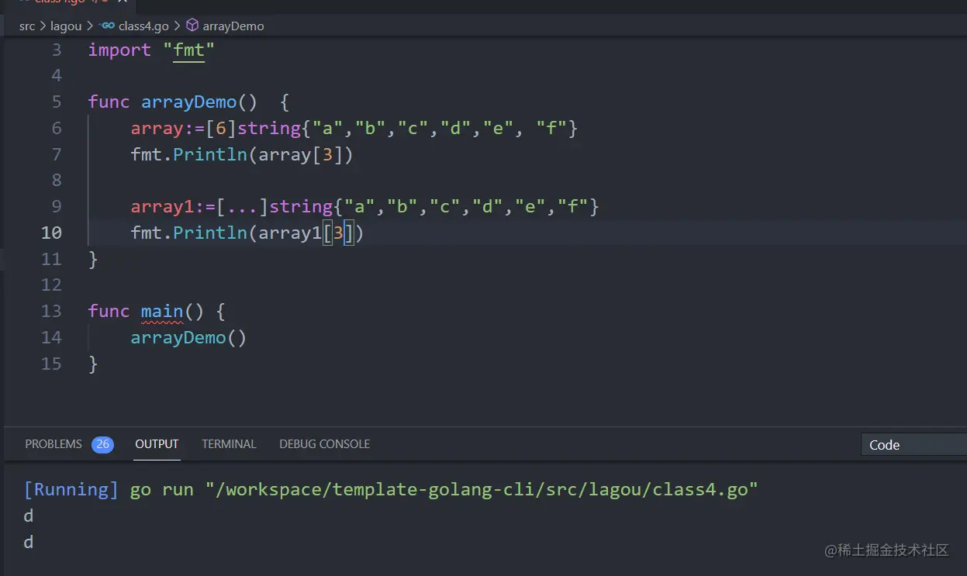Screen dimensions: 967x576
Task: Open the Code output channel dropdown
Action: (913, 445)
